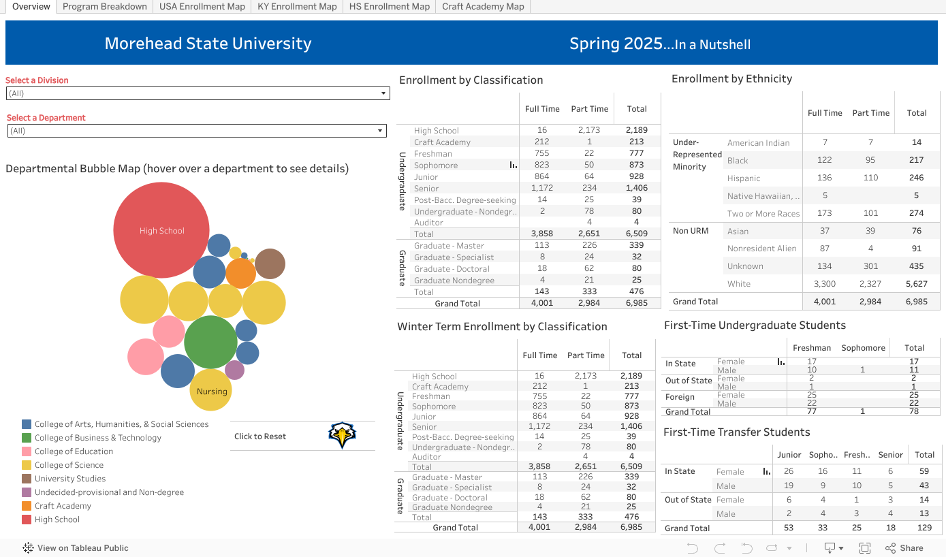
Task: Click the Share button
Action: tap(904, 548)
